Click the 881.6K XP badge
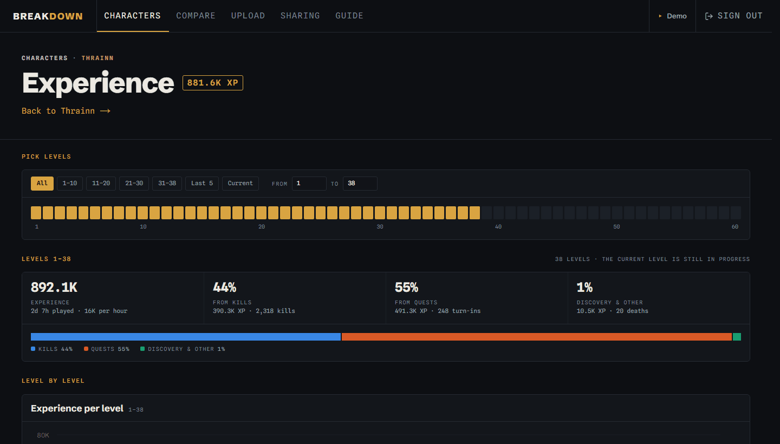This screenshot has width=780, height=444. tap(213, 83)
